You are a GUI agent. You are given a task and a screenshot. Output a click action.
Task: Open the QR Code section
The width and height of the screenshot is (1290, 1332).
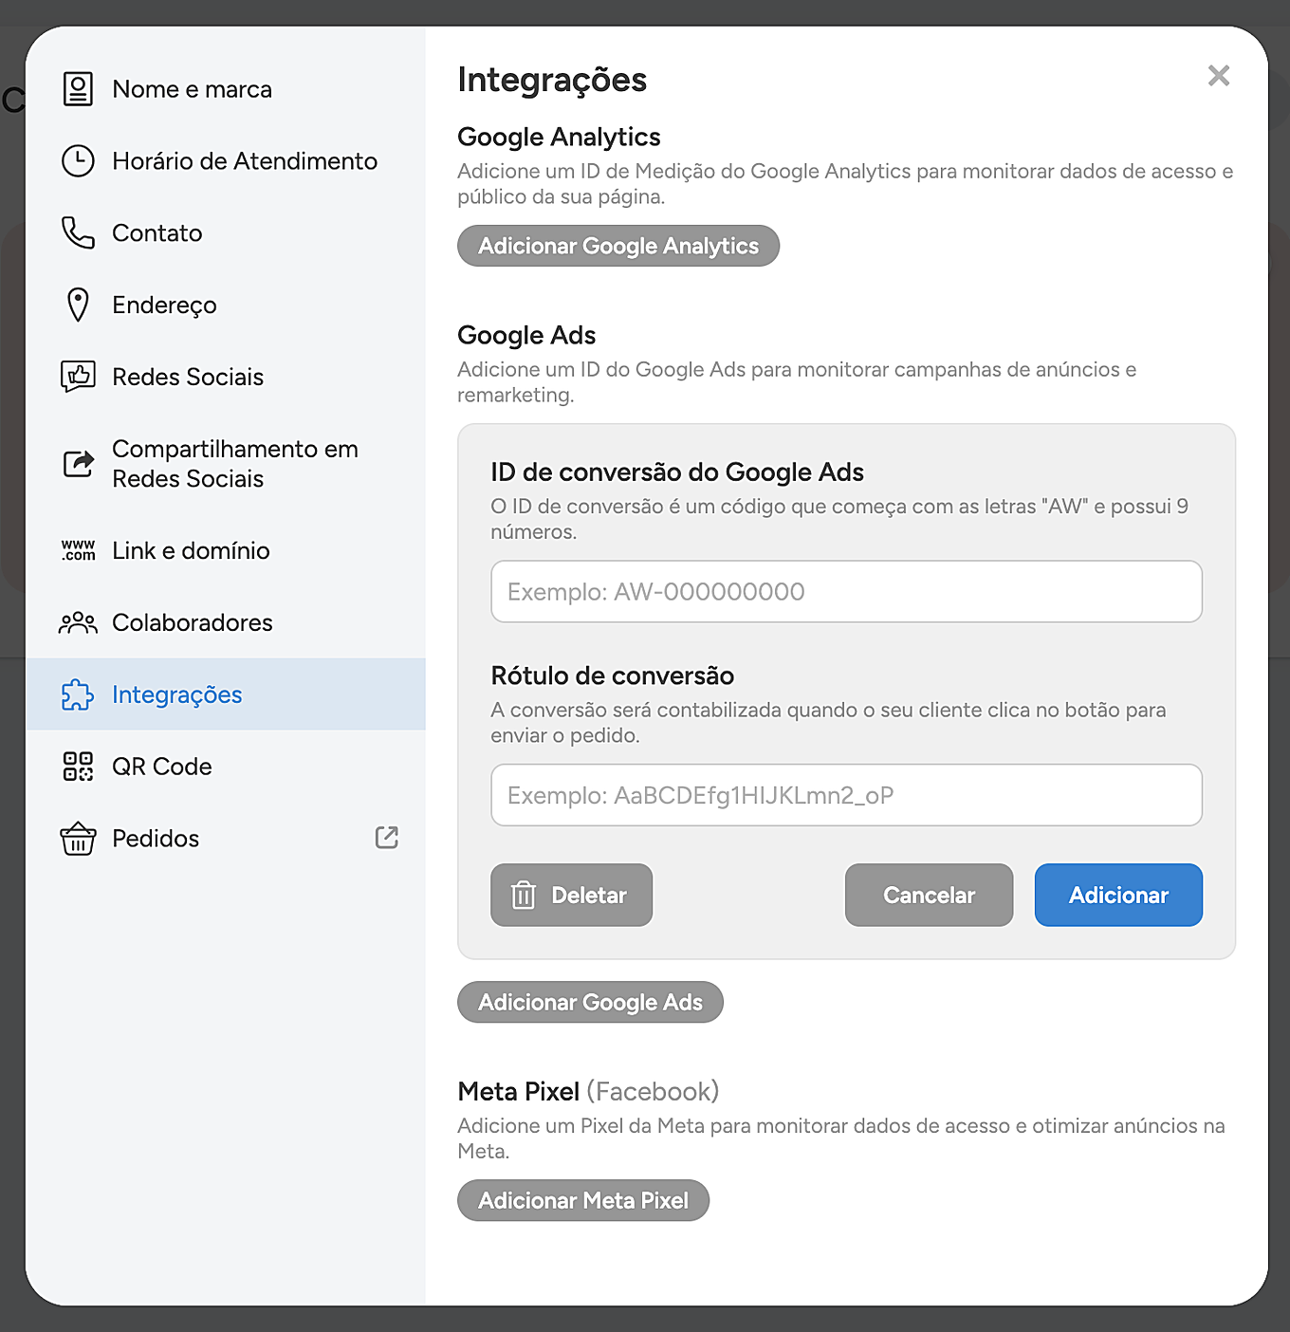226,767
